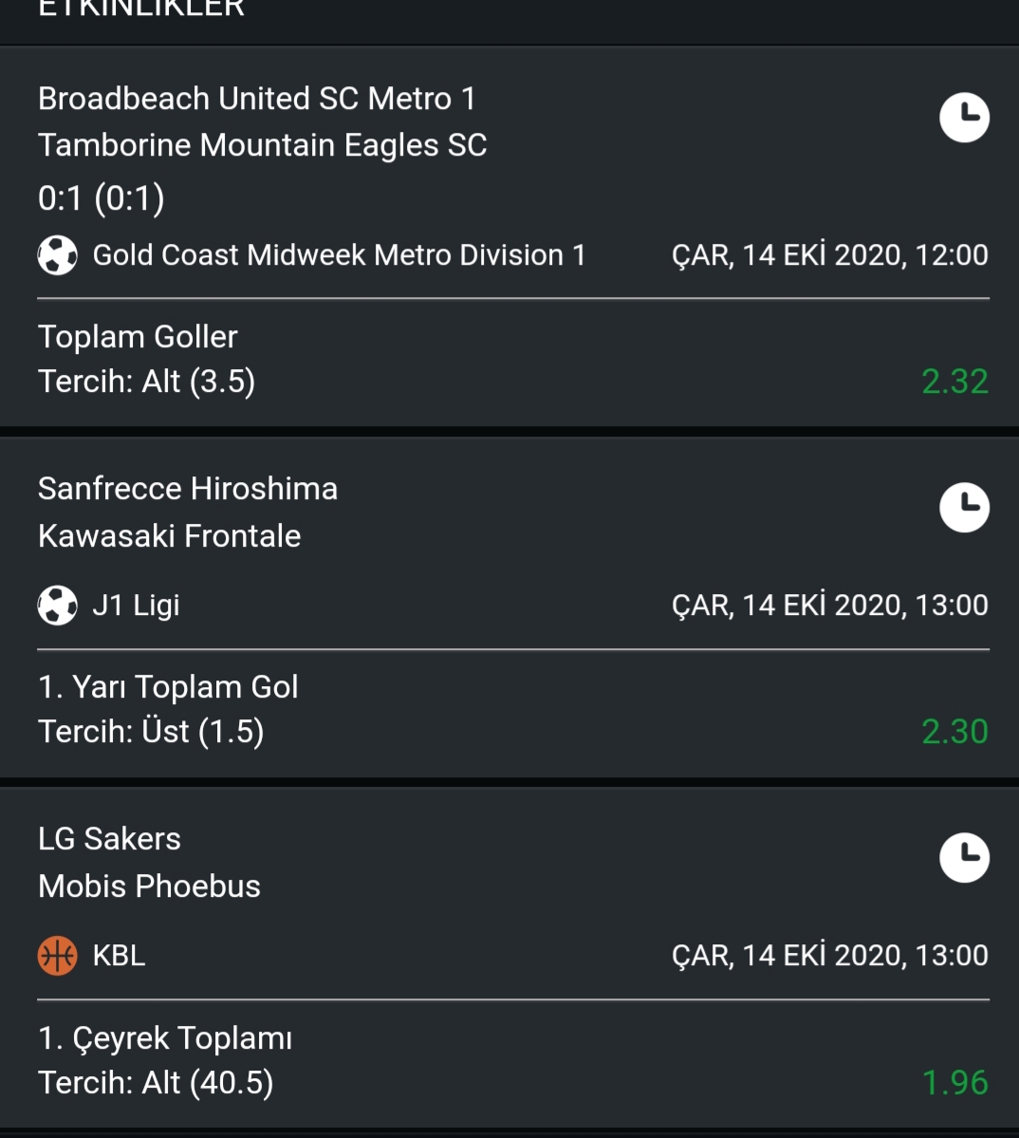
Task: Open Sanfrecce Hiroshima team name
Action: point(188,489)
